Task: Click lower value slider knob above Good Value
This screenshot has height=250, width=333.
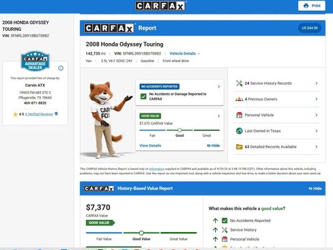Action: coord(141,233)
